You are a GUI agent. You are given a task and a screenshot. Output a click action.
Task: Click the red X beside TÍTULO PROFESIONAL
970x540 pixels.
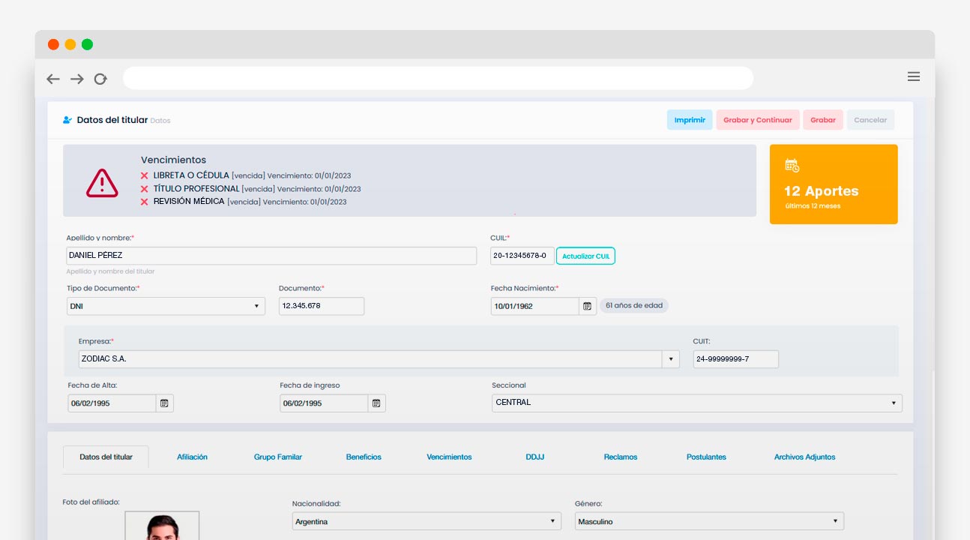tap(144, 189)
